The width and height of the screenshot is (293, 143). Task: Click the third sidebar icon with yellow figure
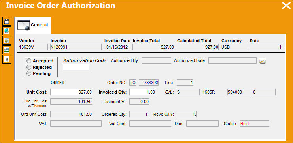pos(7,40)
